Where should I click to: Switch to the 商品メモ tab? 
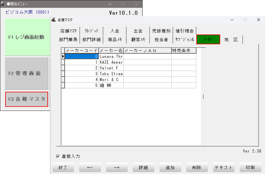[115, 40]
